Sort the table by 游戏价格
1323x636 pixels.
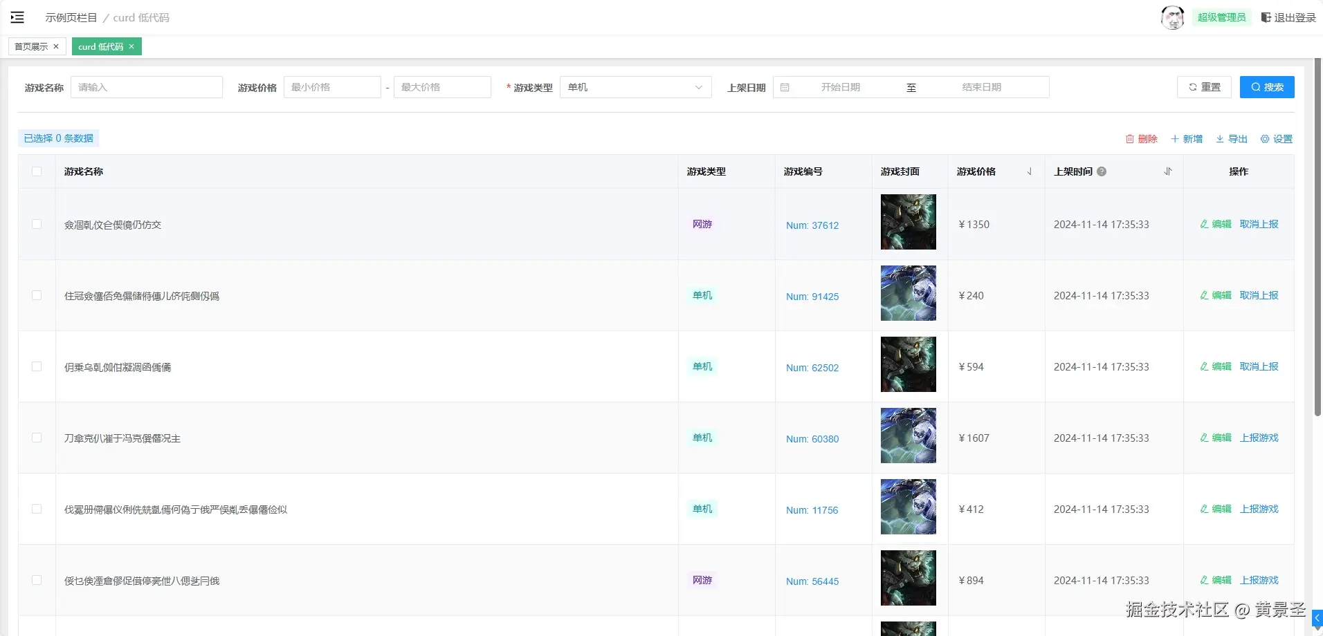pos(1030,171)
